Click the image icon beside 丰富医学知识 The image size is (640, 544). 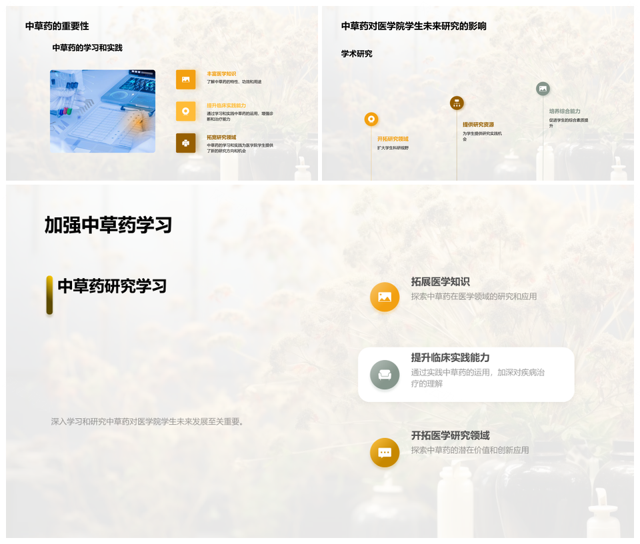pos(185,79)
